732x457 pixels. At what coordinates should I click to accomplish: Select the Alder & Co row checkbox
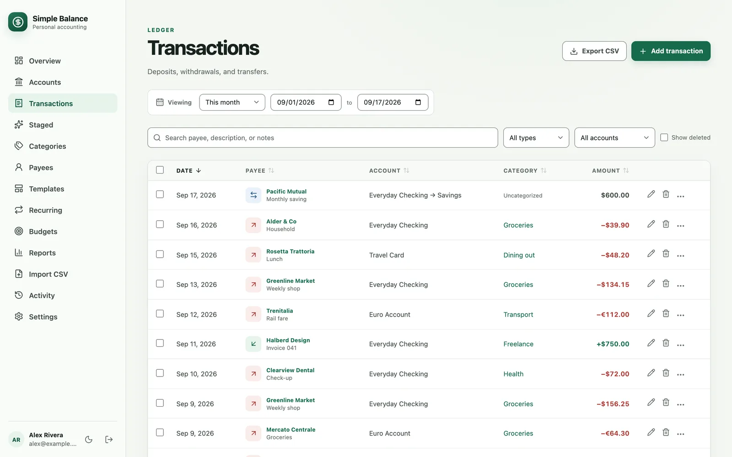tap(160, 224)
